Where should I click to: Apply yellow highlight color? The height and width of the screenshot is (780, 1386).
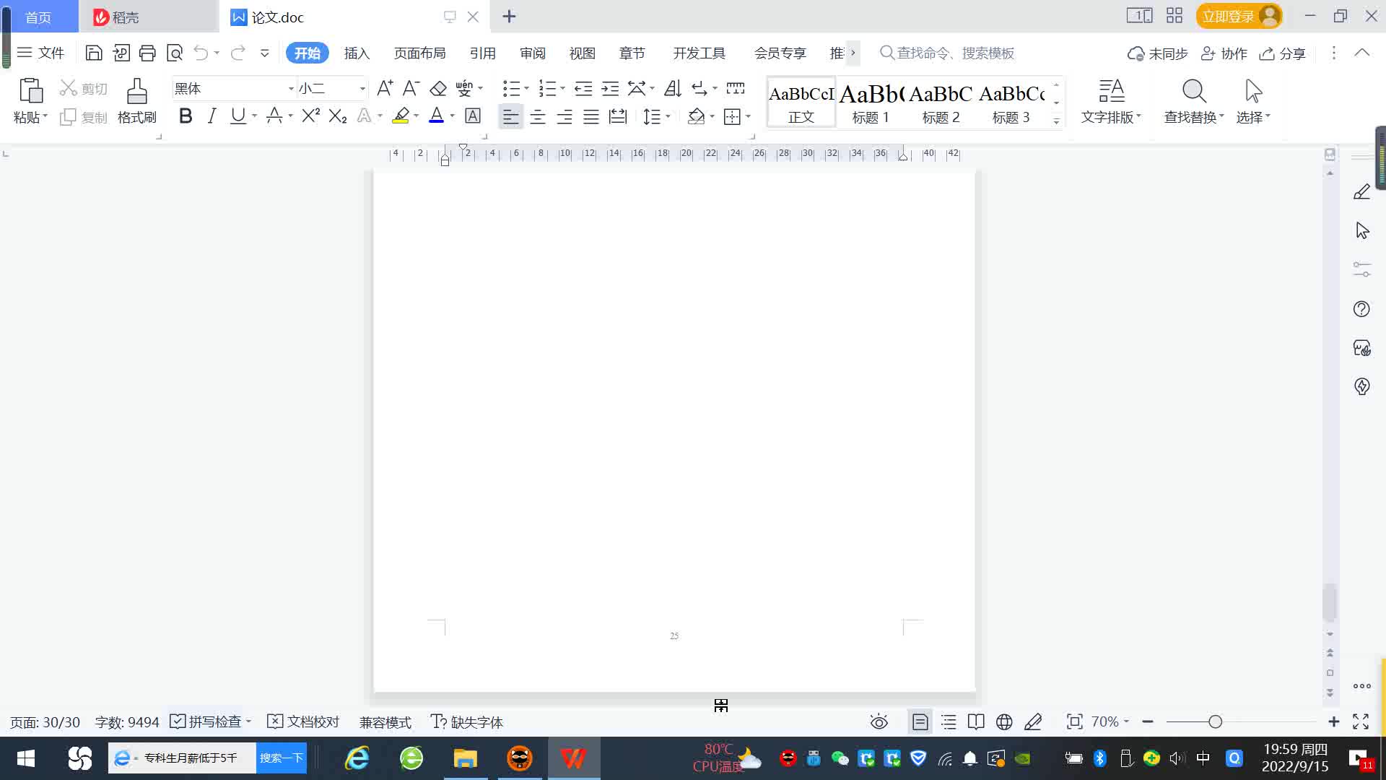point(401,116)
